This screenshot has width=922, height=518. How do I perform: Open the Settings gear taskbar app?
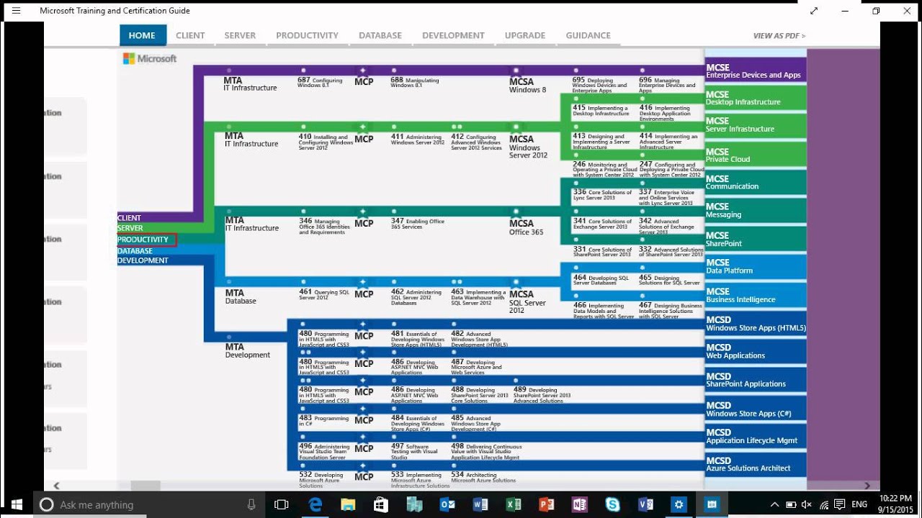click(679, 504)
